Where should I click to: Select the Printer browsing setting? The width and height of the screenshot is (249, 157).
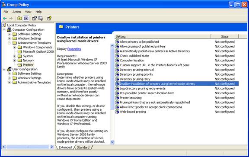point(131,98)
